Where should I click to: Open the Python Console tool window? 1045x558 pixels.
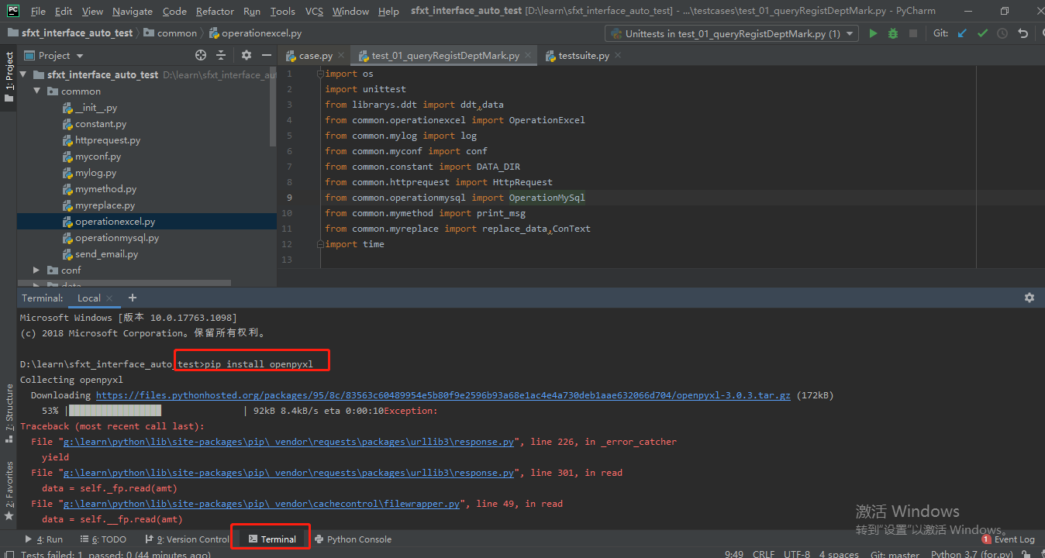(353, 539)
